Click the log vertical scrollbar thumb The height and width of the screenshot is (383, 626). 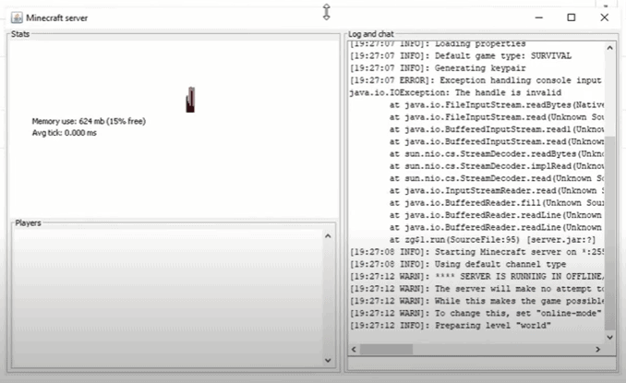point(609,233)
